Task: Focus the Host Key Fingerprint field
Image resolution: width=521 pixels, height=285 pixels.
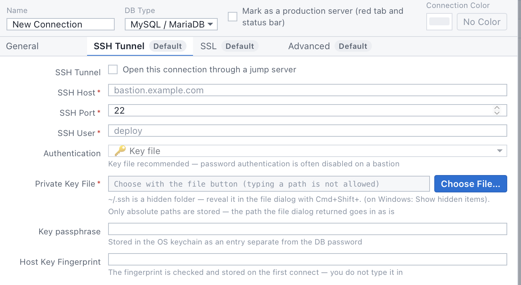Action: (x=307, y=259)
